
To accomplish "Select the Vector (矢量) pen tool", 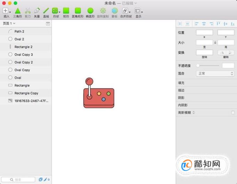I will coord(37,13).
